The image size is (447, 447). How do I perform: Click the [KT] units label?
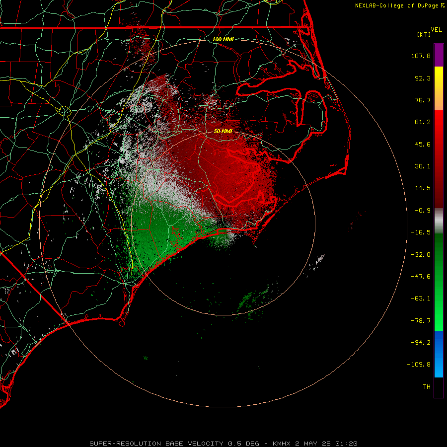point(424,34)
